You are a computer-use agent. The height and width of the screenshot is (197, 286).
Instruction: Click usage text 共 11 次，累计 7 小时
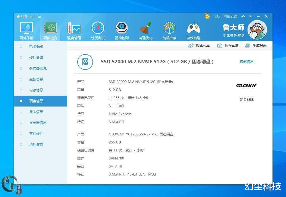[x=126, y=150]
